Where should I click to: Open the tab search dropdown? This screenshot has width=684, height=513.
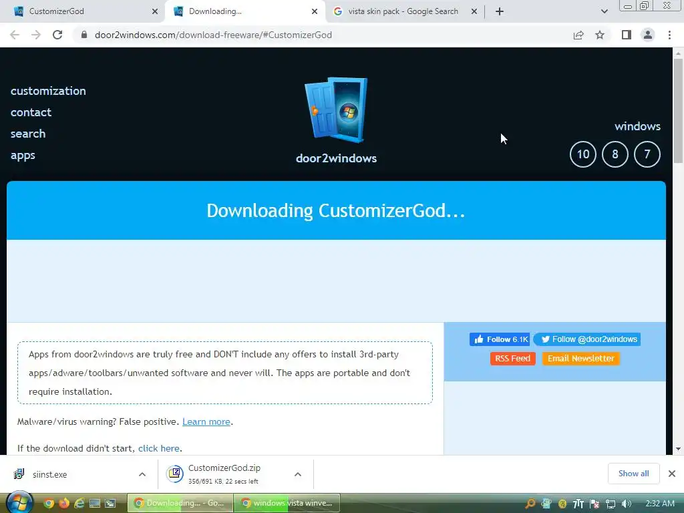click(604, 11)
